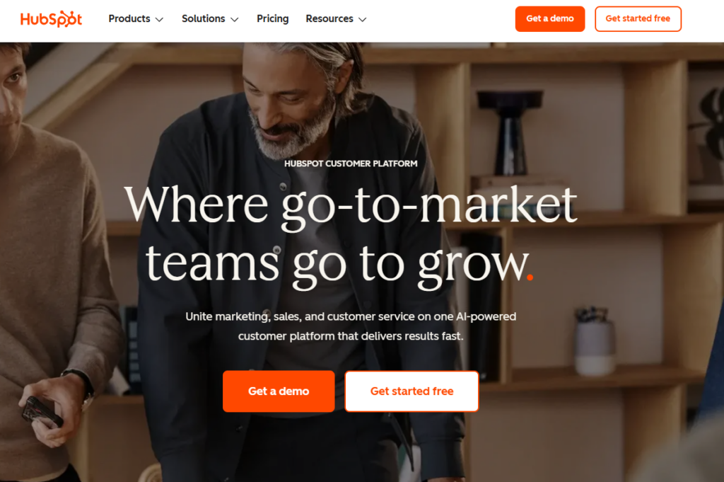Image resolution: width=724 pixels, height=482 pixels.
Task: Open the Resources menu label
Action: pyautogui.click(x=329, y=18)
